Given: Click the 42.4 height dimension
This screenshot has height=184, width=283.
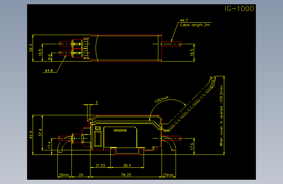Looking at the screenshot, I should [31, 135].
